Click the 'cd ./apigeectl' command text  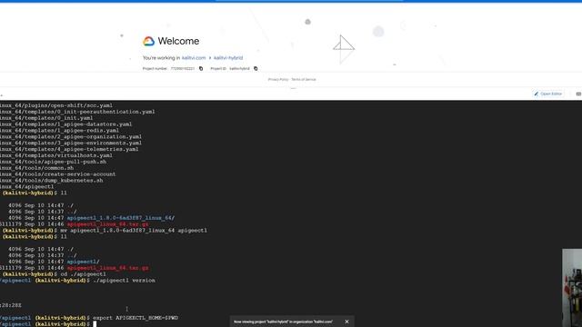[83, 274]
